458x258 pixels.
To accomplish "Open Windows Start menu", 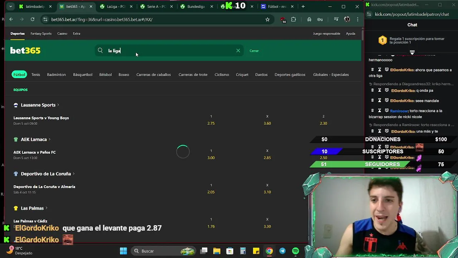I will (123, 251).
